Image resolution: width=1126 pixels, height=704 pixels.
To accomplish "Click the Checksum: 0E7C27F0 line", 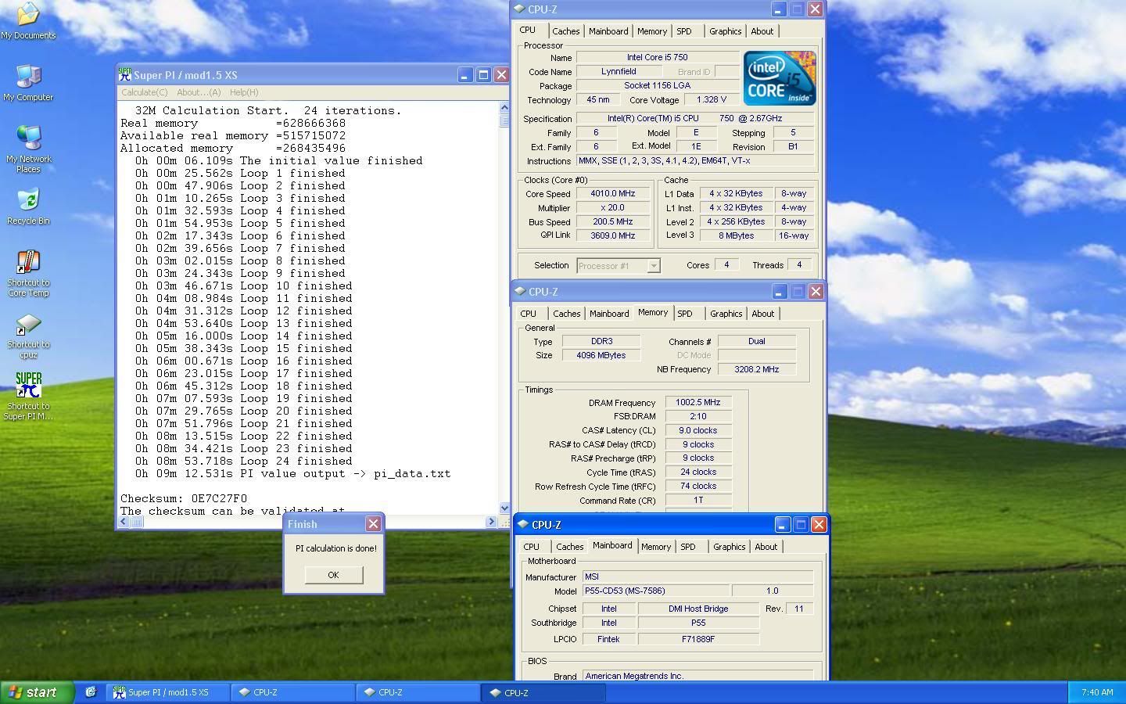I will 184,498.
